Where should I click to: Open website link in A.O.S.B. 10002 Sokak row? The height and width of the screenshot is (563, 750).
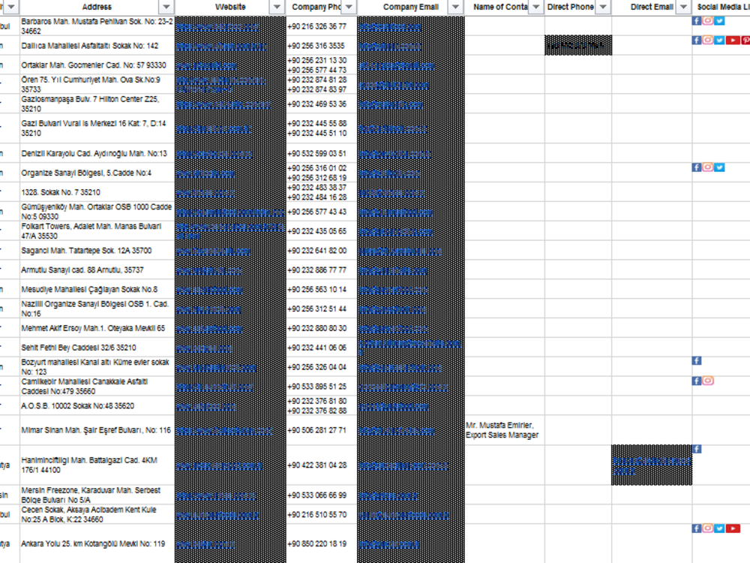206,407
